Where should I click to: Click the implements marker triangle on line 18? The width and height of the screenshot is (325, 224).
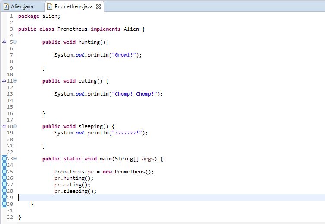4,126
